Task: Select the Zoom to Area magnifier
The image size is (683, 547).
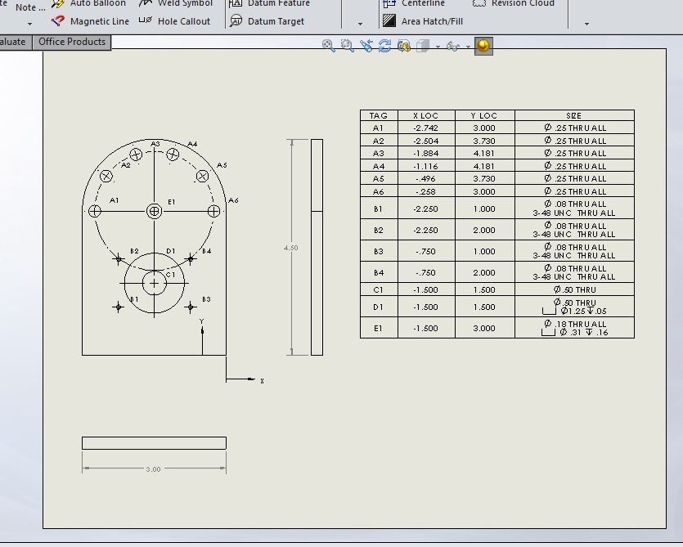Action: [347, 47]
